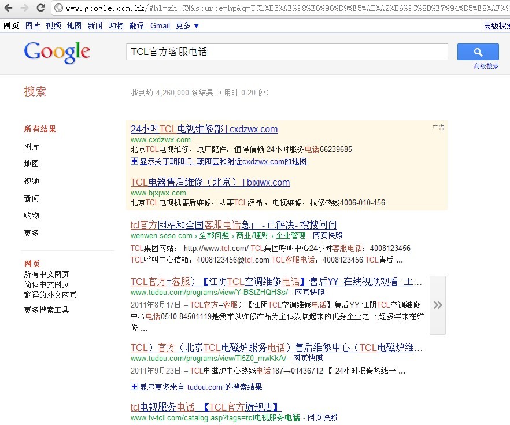The image size is (510, 425).
Task: Click green URL www.cxdzwx.com
Action: 161,140
